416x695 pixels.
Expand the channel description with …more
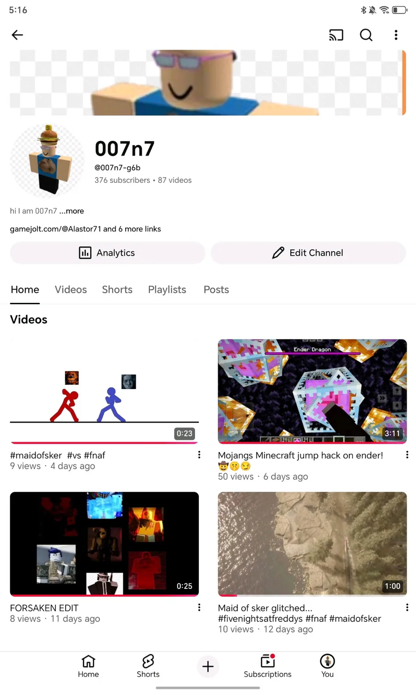pyautogui.click(x=72, y=211)
